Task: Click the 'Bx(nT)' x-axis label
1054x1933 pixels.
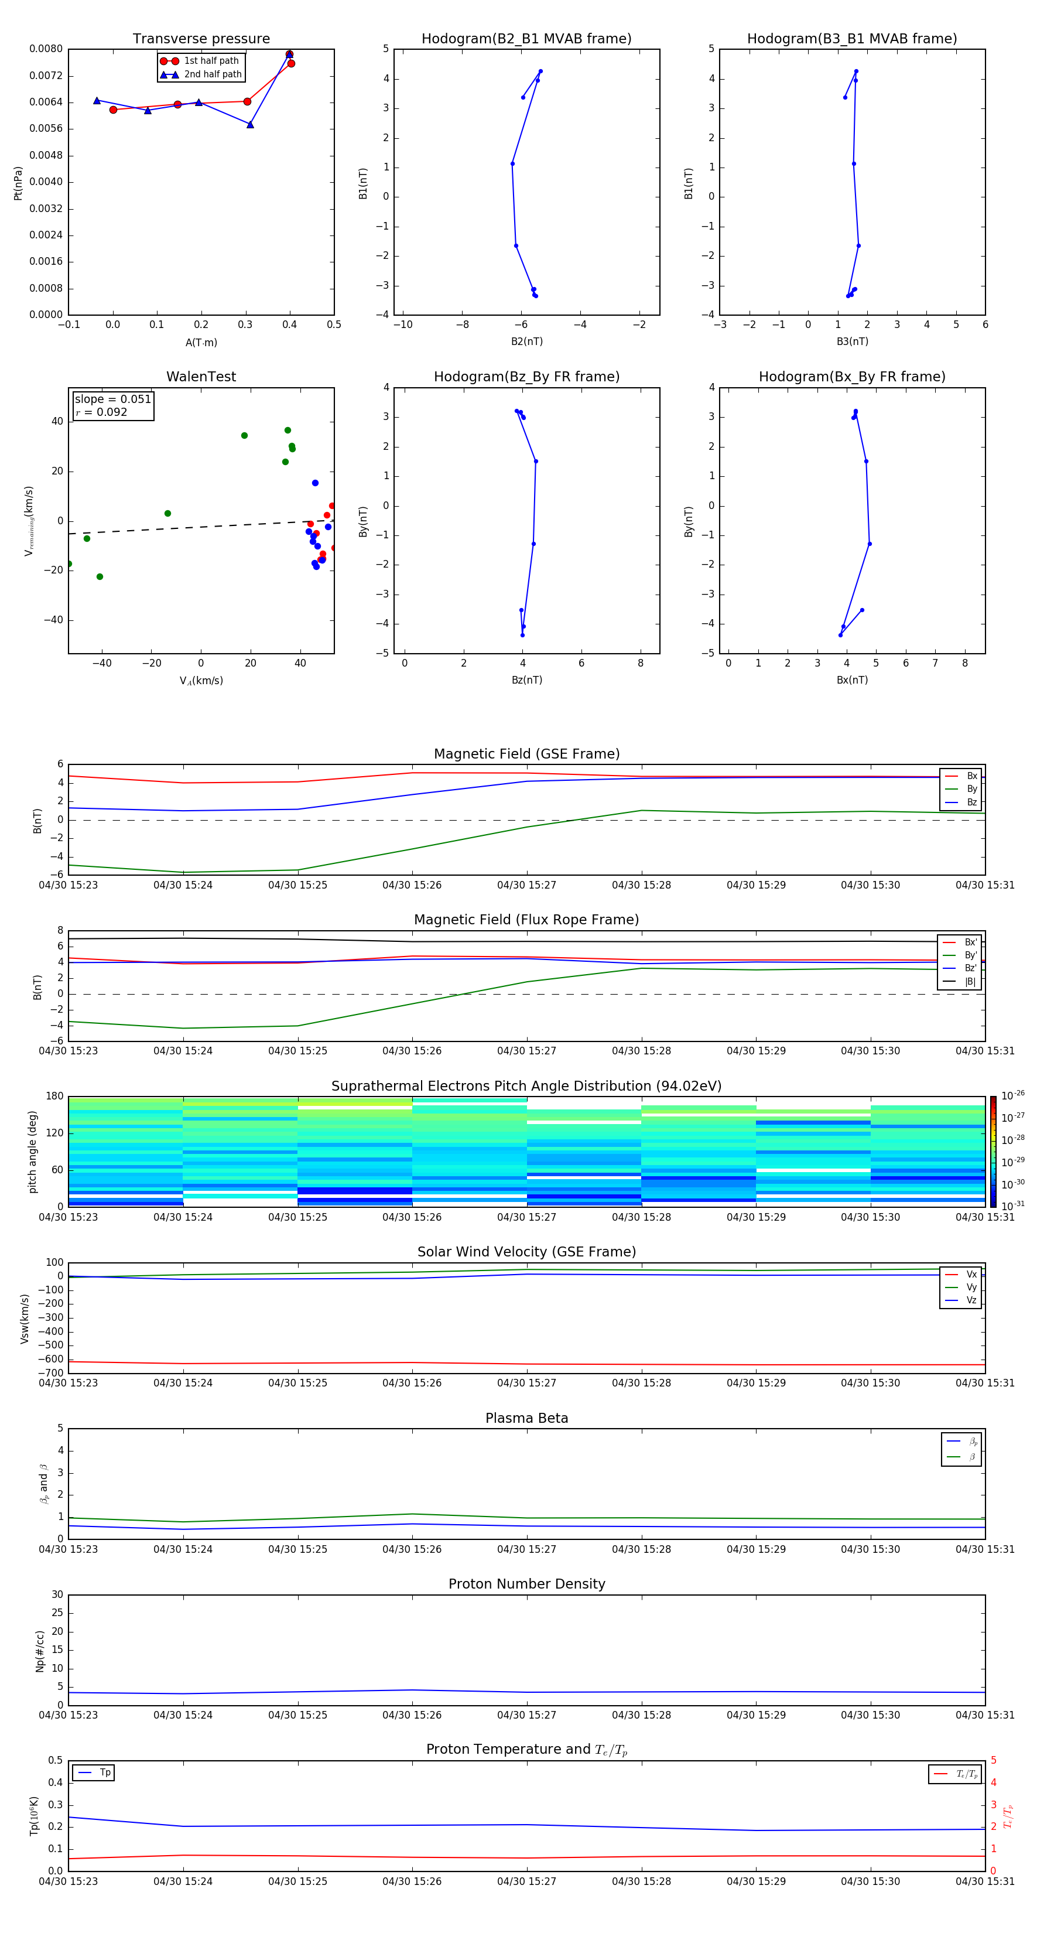Action: click(852, 680)
